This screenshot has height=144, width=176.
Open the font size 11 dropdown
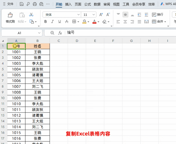point(94,15)
